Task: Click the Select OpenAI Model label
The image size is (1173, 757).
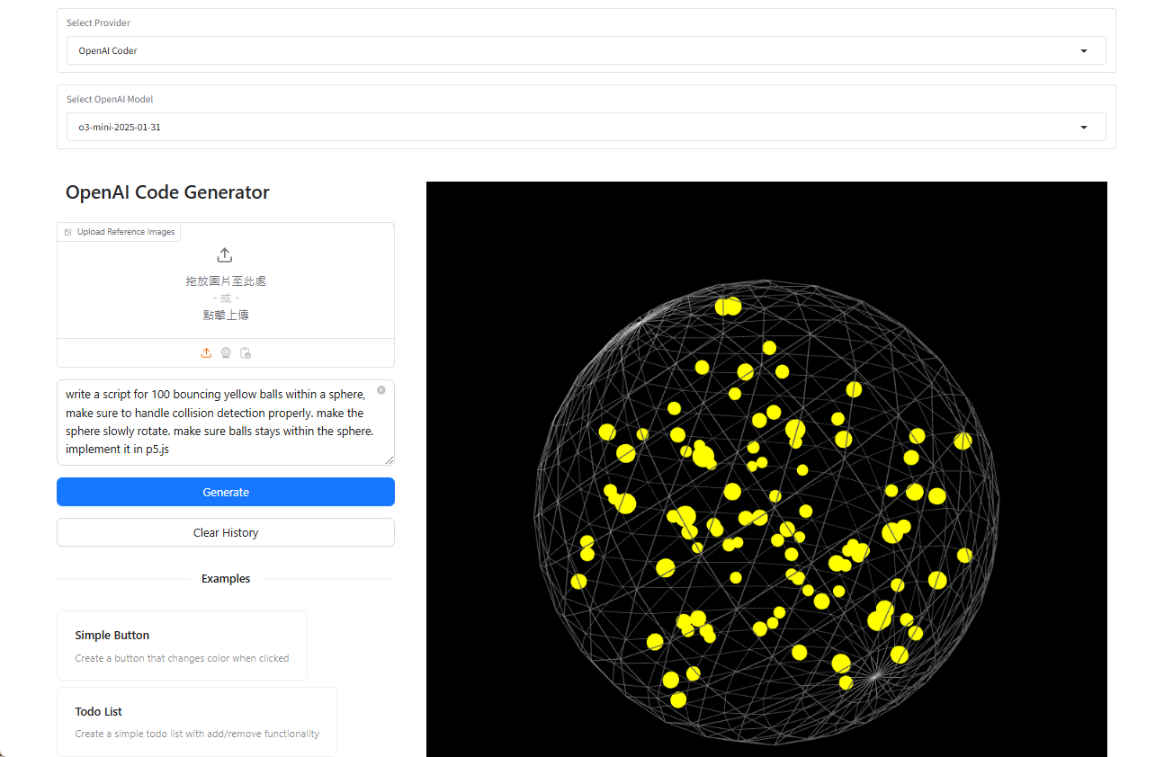Action: 110,100
